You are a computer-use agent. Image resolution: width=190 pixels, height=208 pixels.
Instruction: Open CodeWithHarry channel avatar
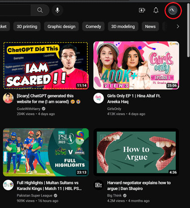pyautogui.click(x=8, y=98)
